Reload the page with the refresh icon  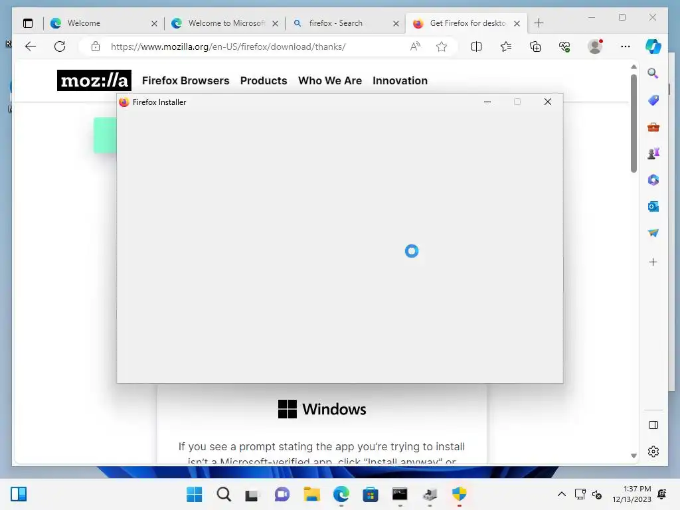coord(60,46)
